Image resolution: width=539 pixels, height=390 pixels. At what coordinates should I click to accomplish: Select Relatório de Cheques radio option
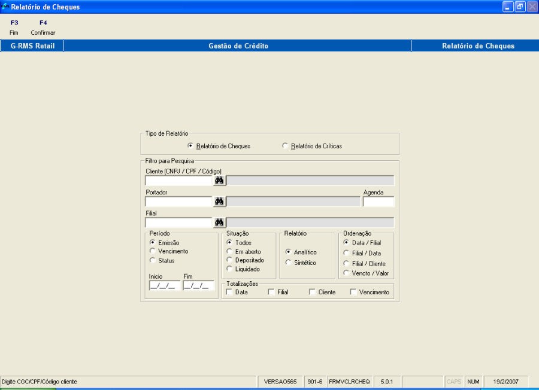tap(219, 146)
